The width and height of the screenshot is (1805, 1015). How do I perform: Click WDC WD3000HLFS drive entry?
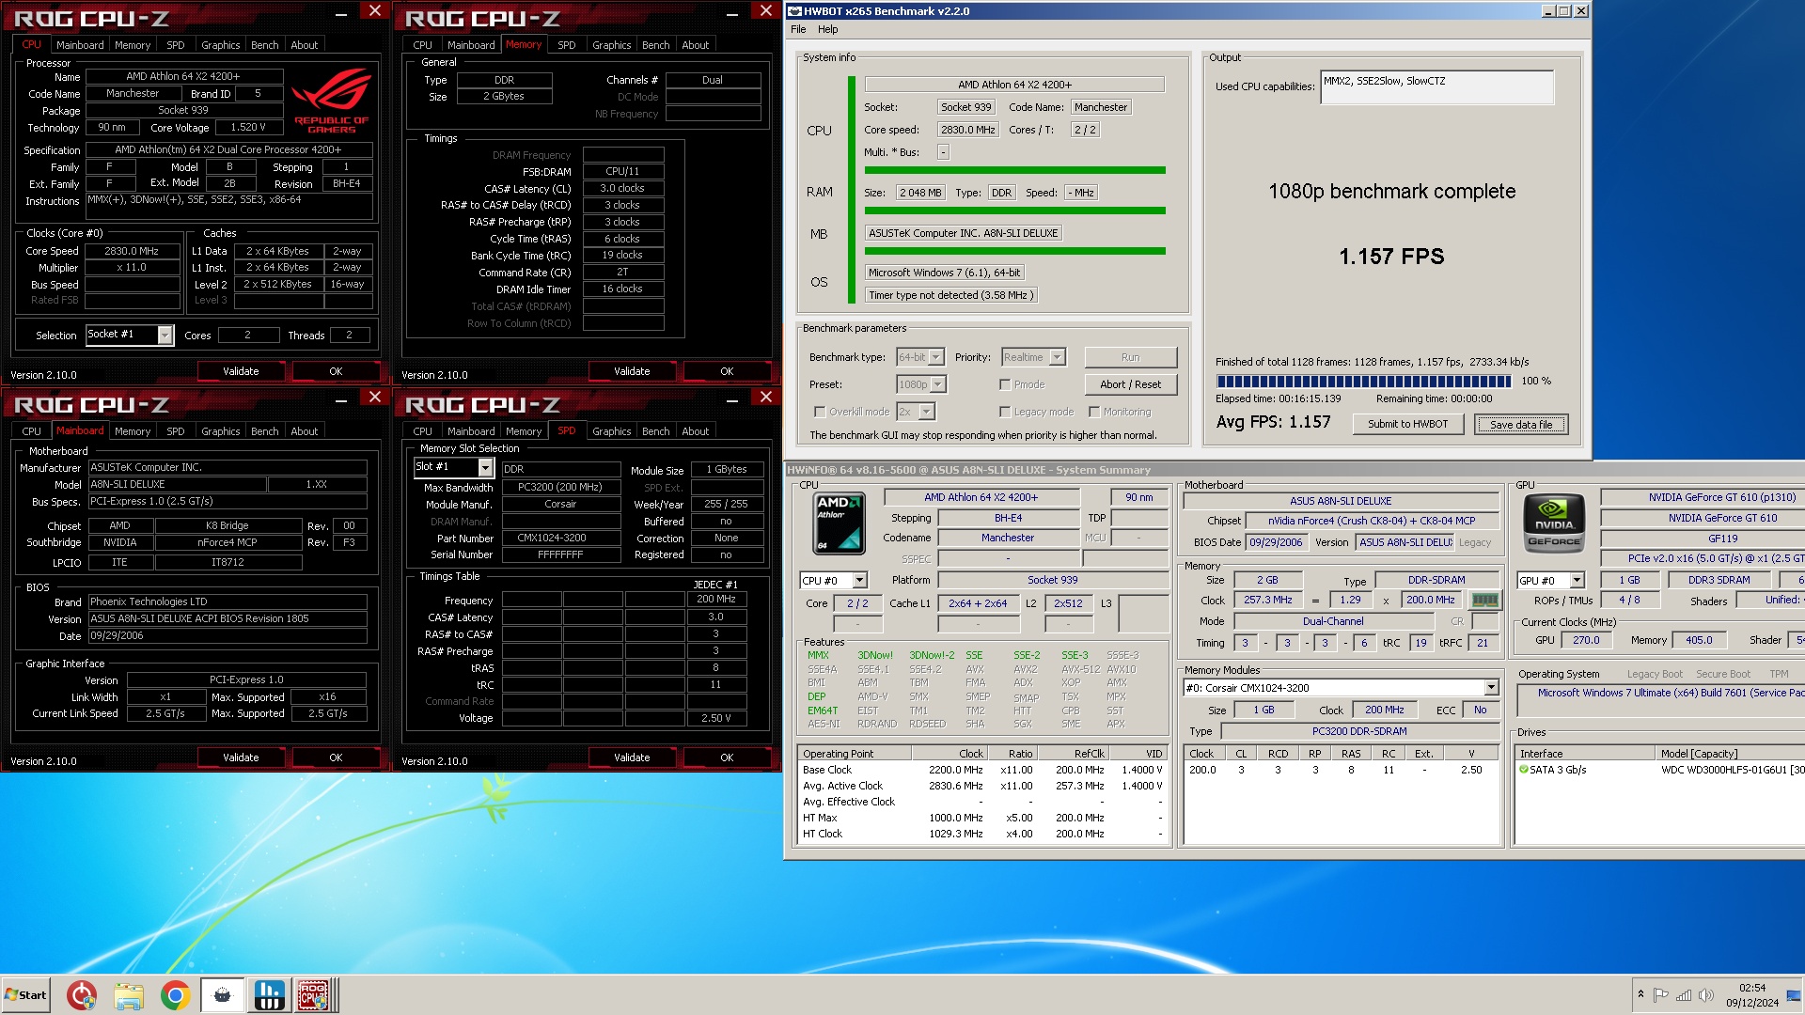1732,770
